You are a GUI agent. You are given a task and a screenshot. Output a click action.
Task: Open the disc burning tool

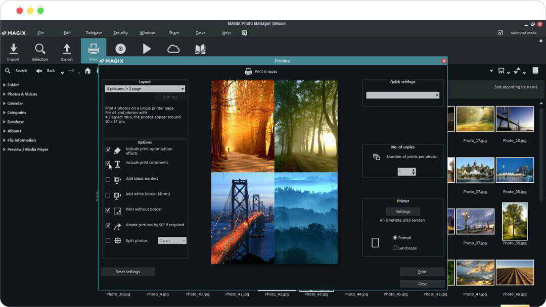pos(120,48)
